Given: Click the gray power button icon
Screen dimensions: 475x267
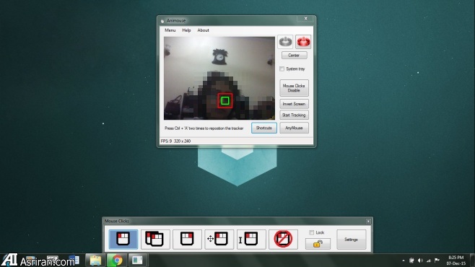Looking at the screenshot, I should 285,42.
